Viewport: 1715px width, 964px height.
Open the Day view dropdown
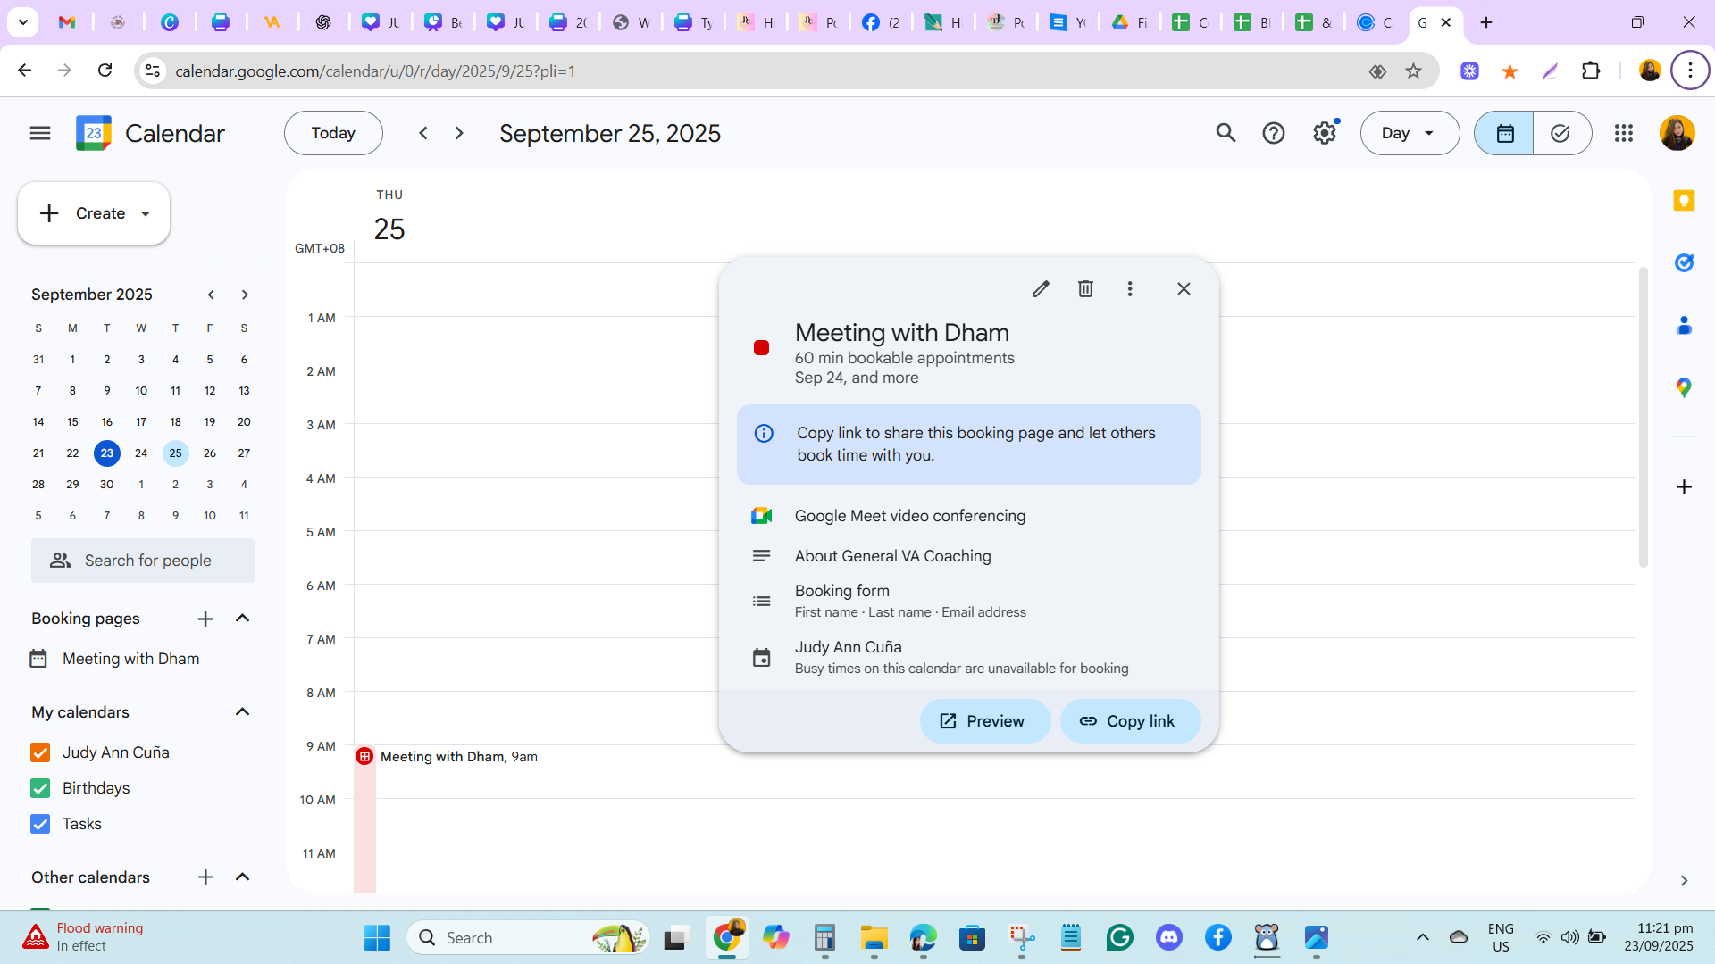tap(1409, 133)
